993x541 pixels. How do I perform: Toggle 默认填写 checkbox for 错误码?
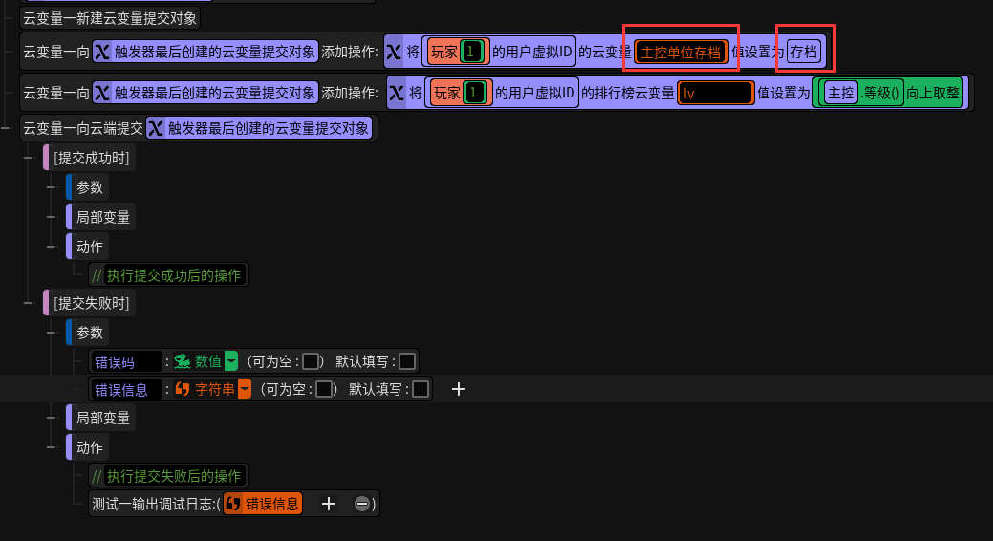[x=407, y=361]
